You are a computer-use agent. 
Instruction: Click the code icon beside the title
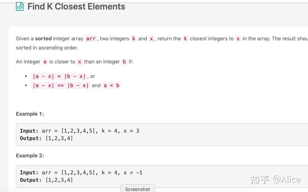point(20,7)
